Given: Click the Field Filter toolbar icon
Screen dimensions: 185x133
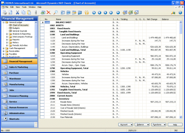Looking at the screenshot, I should tap(63, 13).
